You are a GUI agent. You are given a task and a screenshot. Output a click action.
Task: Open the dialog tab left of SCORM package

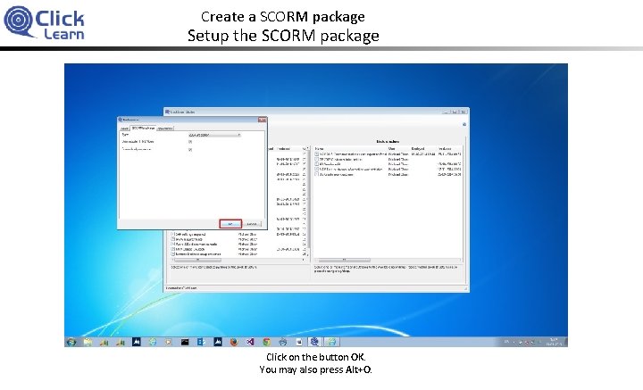point(125,129)
